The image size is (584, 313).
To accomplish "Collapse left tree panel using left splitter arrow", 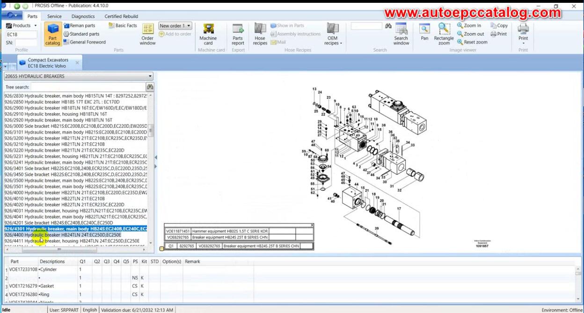I will 156,157.
